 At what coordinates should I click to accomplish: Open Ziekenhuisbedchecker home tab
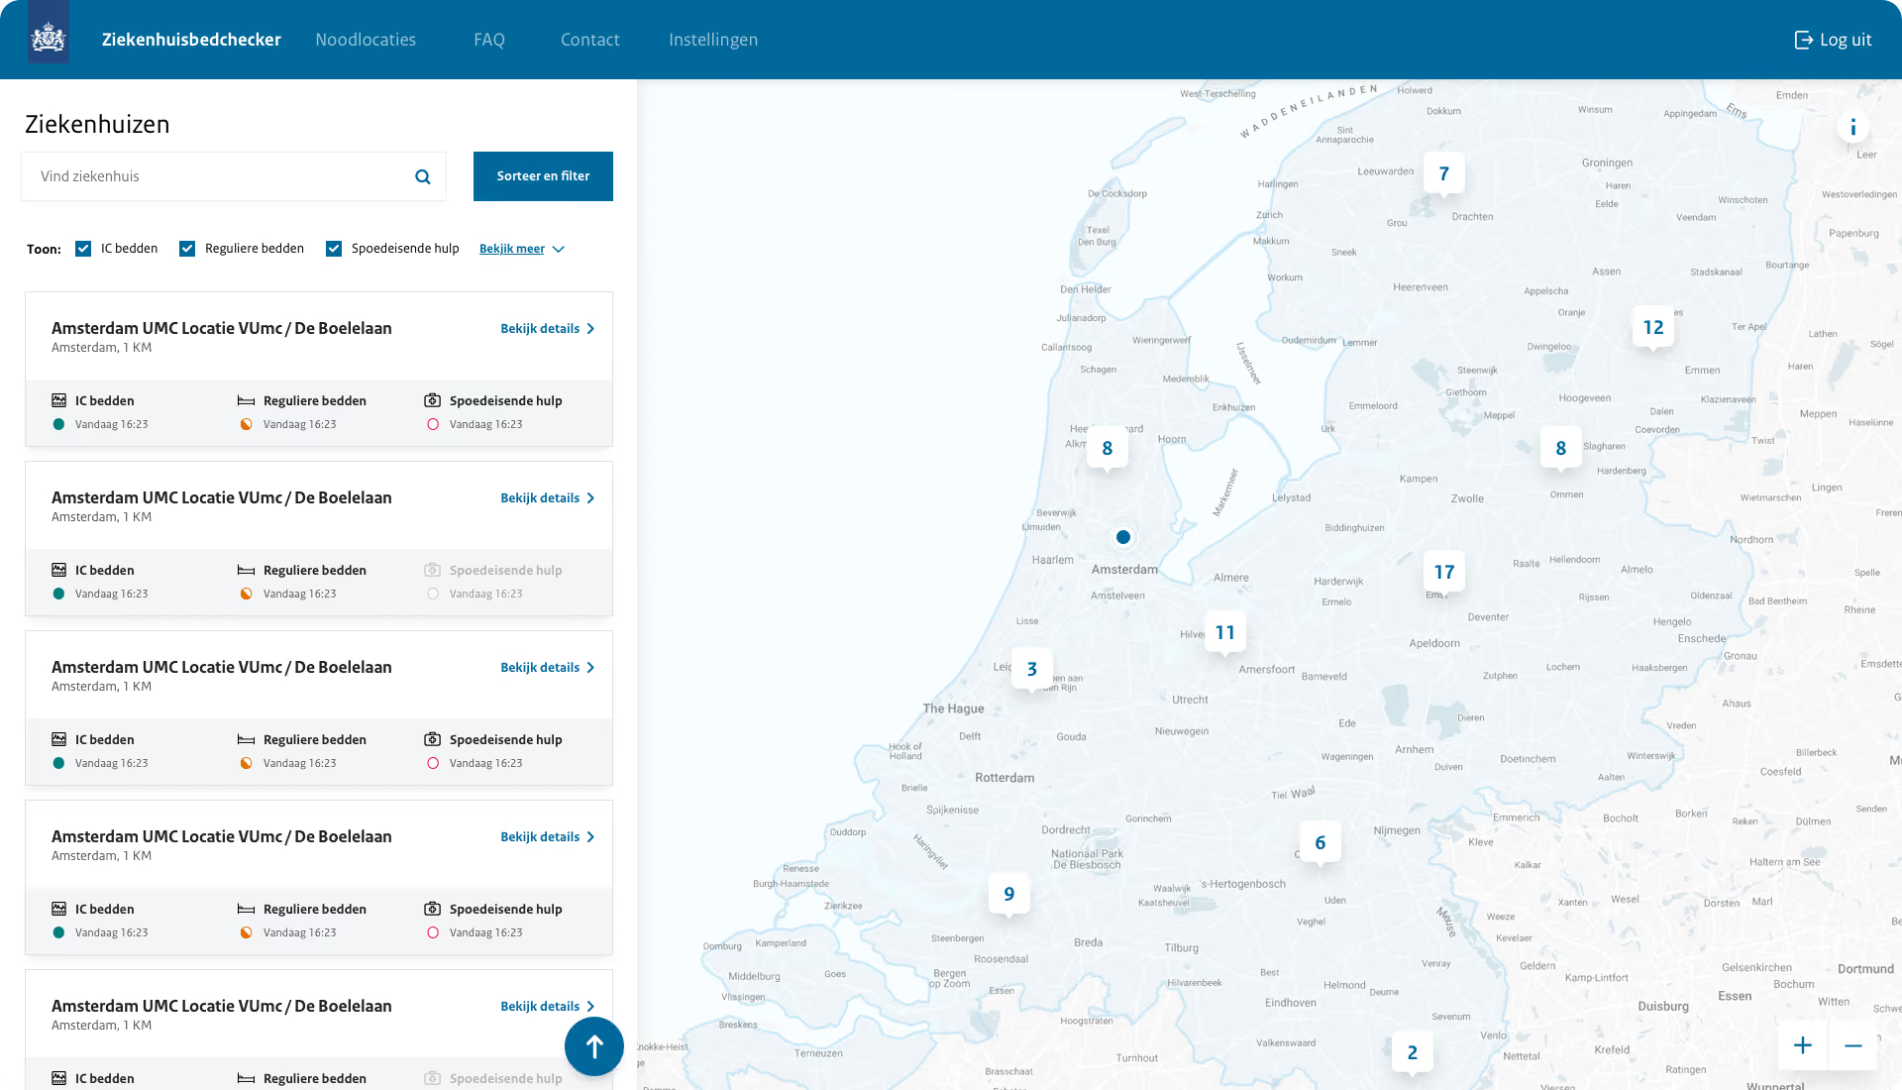pos(191,40)
